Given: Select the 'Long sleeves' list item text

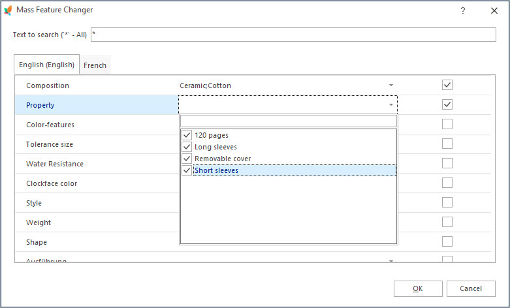Looking at the screenshot, I should pyautogui.click(x=215, y=147).
